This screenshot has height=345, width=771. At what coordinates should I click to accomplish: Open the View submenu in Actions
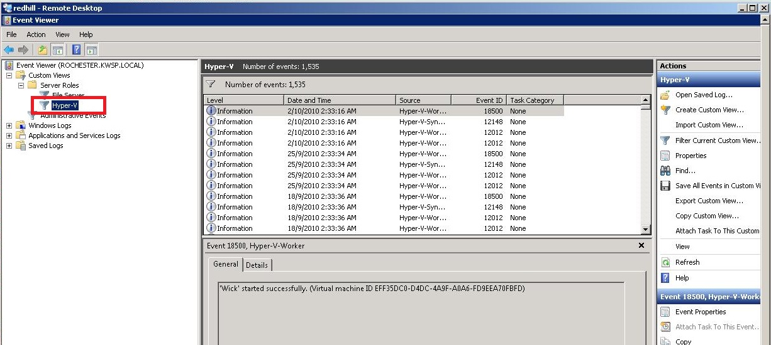click(x=683, y=247)
